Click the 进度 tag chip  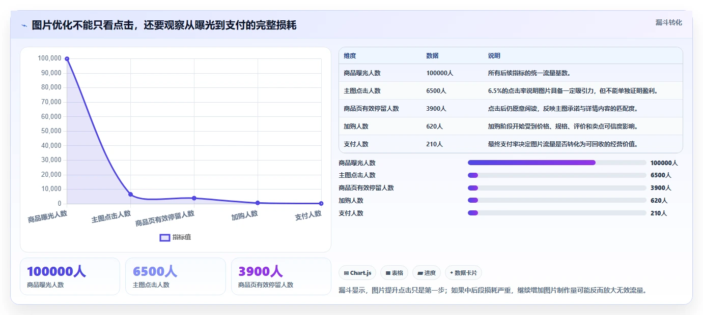(426, 273)
